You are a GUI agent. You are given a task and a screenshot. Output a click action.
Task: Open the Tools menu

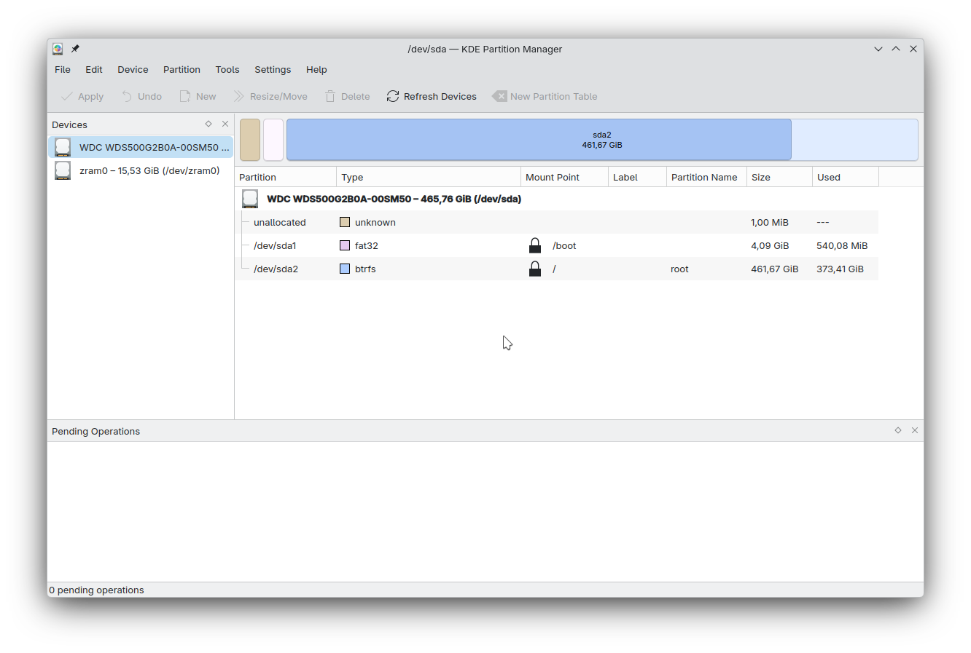(227, 69)
